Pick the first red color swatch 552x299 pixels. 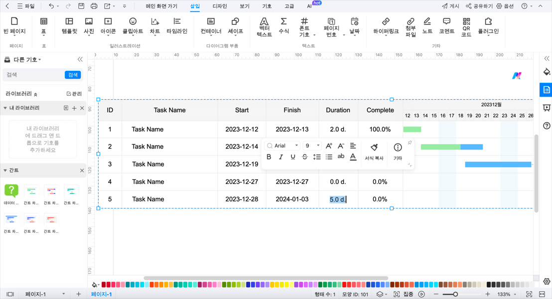[x=104, y=285]
